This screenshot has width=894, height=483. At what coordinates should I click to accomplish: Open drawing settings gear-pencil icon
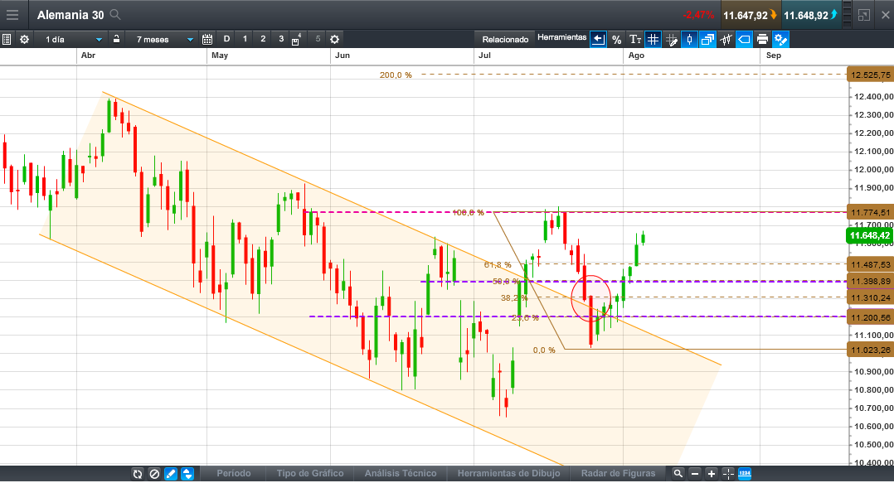tap(780, 39)
